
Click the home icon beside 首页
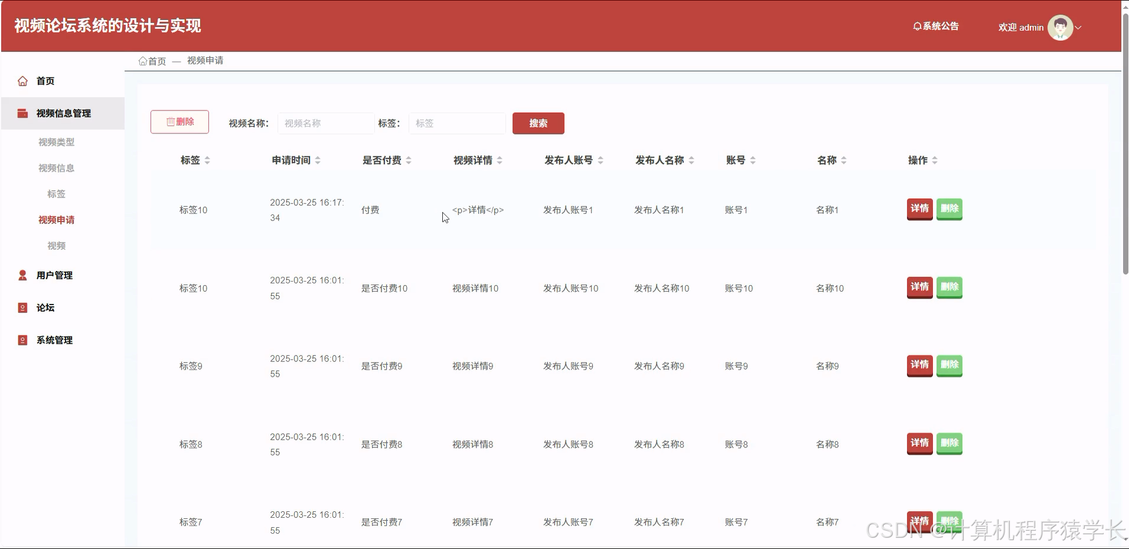point(22,81)
